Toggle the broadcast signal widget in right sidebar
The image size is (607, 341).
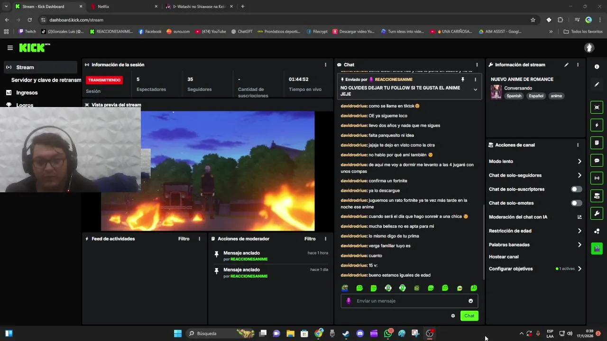click(x=597, y=178)
